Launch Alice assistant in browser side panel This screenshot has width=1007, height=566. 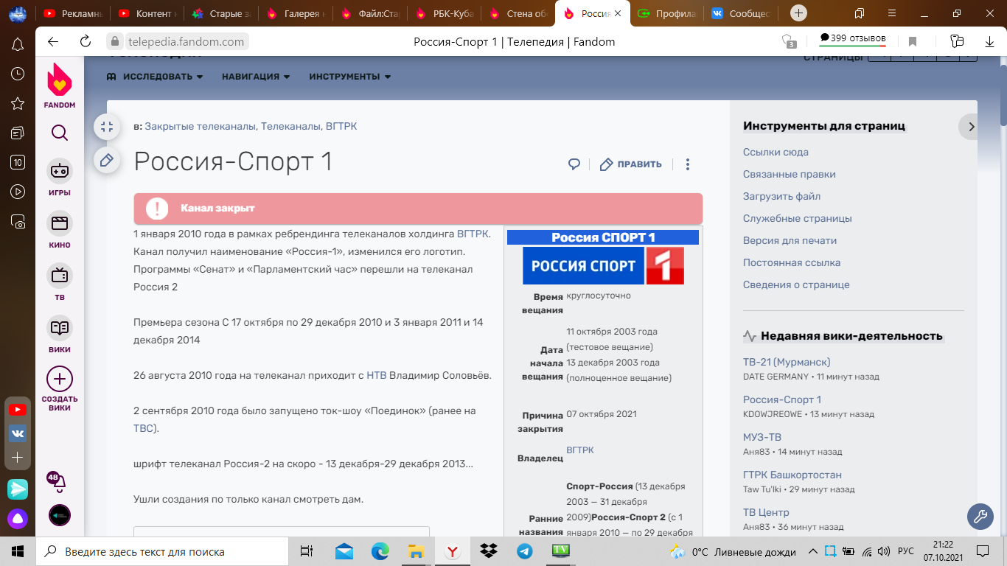[x=18, y=519]
